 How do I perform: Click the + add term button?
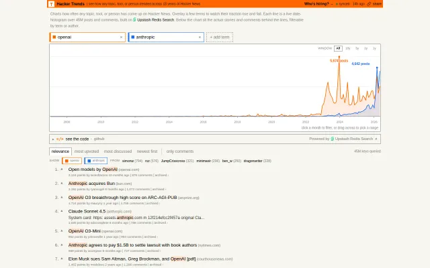220,38
